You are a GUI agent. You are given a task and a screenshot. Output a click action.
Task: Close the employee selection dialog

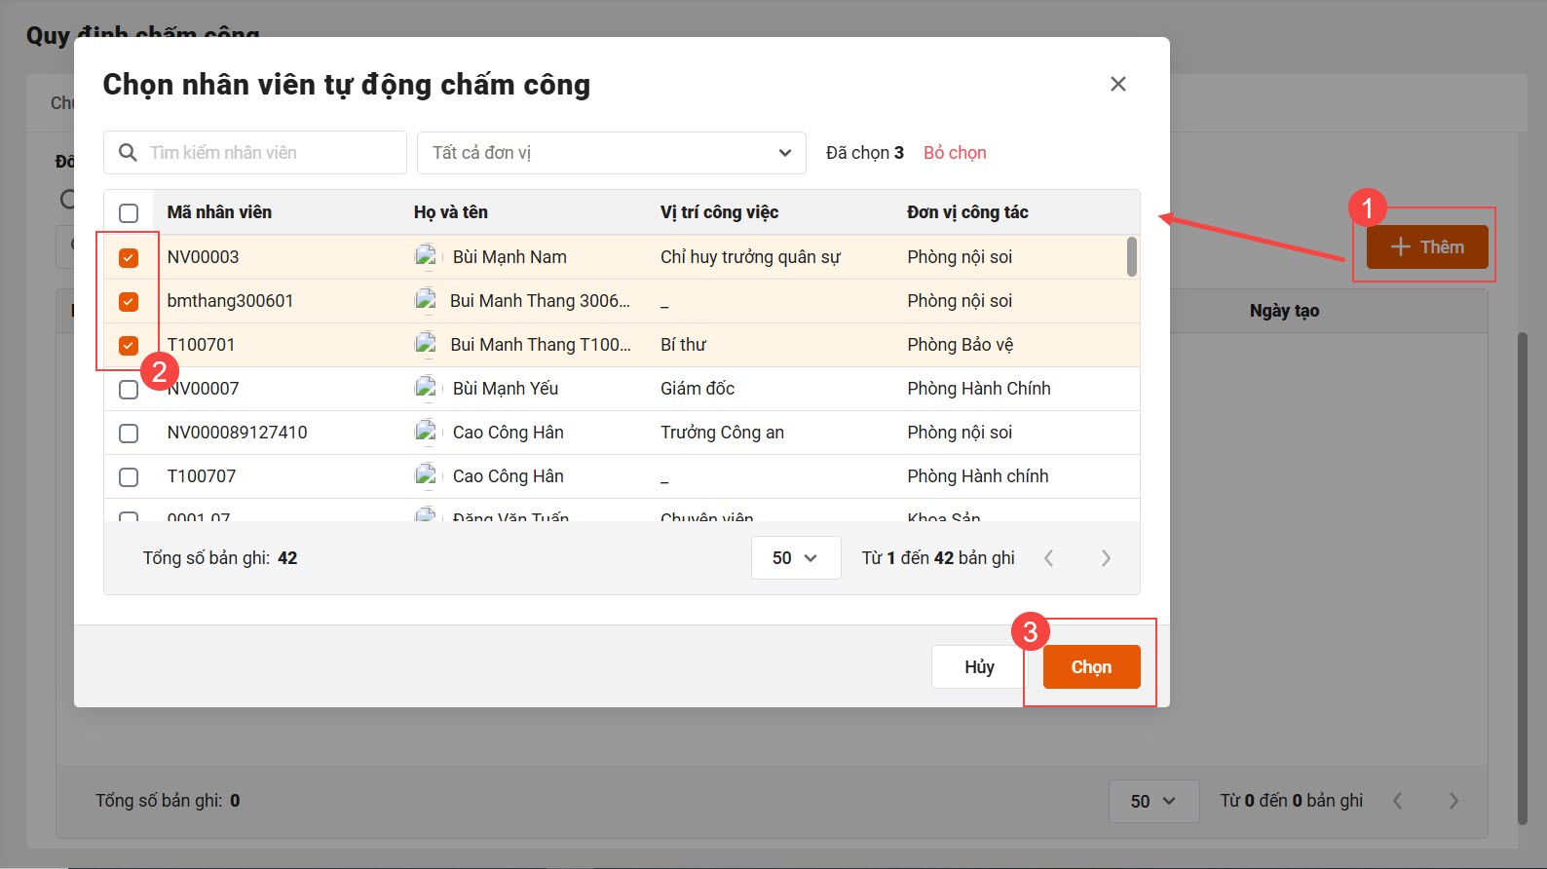pyautogui.click(x=1117, y=85)
